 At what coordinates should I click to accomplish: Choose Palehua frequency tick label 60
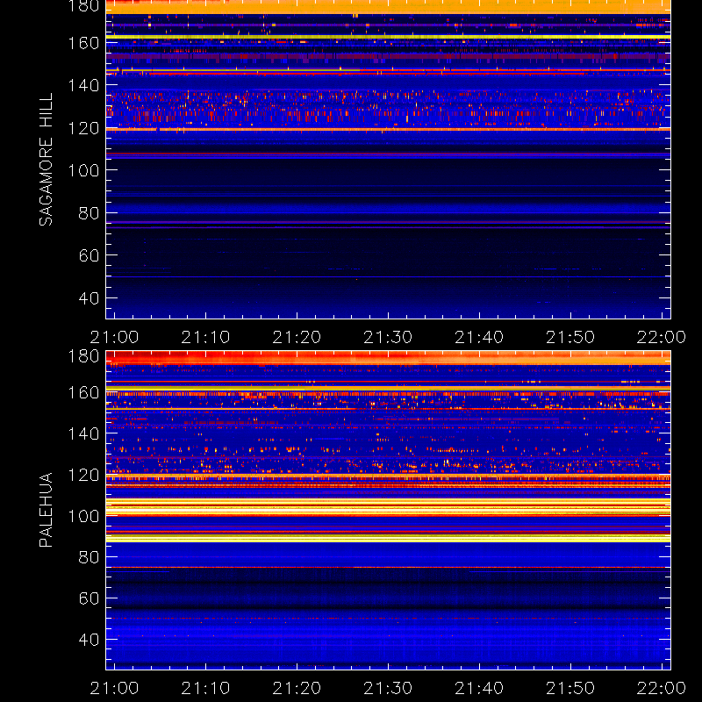coord(89,598)
